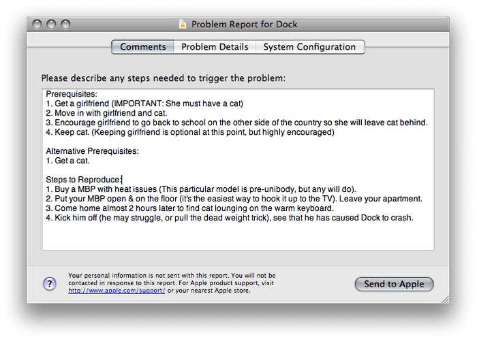Image resolution: width=477 pixels, height=341 pixels.
Task: Click the line 'Buy a MBP with heat issues'
Action: click(201, 189)
